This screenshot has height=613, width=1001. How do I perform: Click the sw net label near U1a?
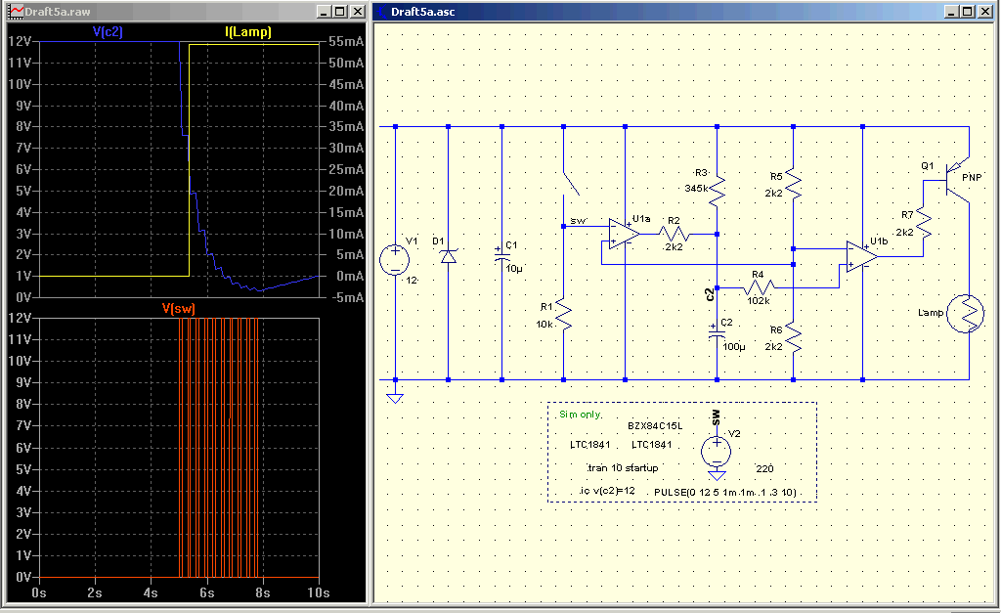pyautogui.click(x=578, y=221)
